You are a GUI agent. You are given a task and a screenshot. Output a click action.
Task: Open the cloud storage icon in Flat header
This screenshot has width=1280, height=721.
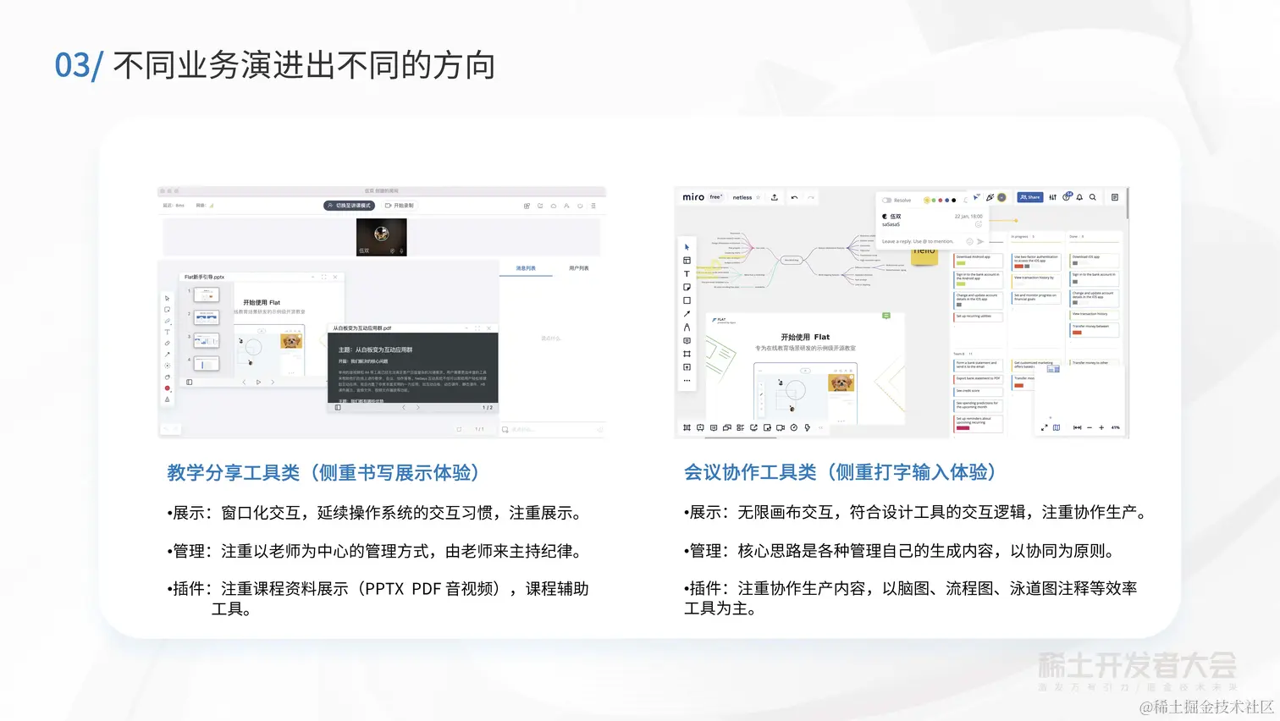click(x=553, y=206)
